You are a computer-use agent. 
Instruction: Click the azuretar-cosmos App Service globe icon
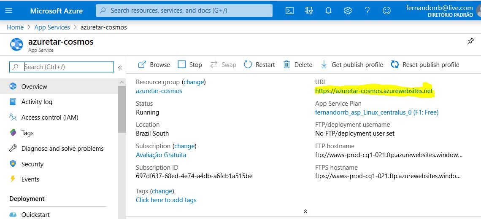pyautogui.click(x=16, y=44)
